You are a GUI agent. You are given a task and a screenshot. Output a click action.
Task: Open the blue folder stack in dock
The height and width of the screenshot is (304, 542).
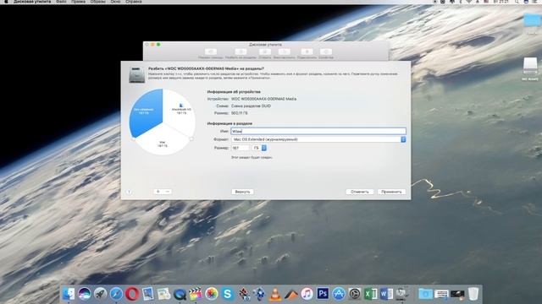[425, 294]
